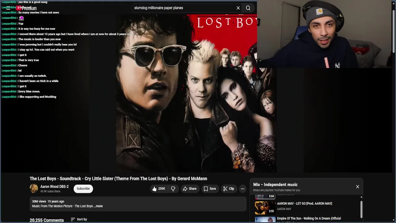Viewport: 396px width, 223px height.
Task: Click '30M views 15 years ago' text
Action: point(48,201)
